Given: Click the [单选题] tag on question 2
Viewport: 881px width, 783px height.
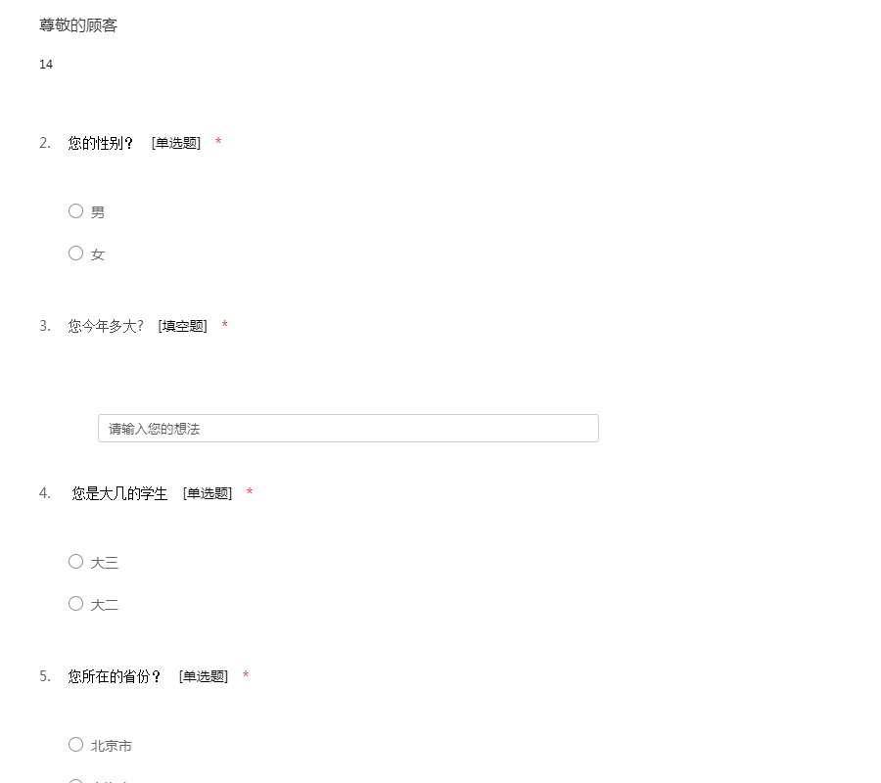Looking at the screenshot, I should click(176, 143).
